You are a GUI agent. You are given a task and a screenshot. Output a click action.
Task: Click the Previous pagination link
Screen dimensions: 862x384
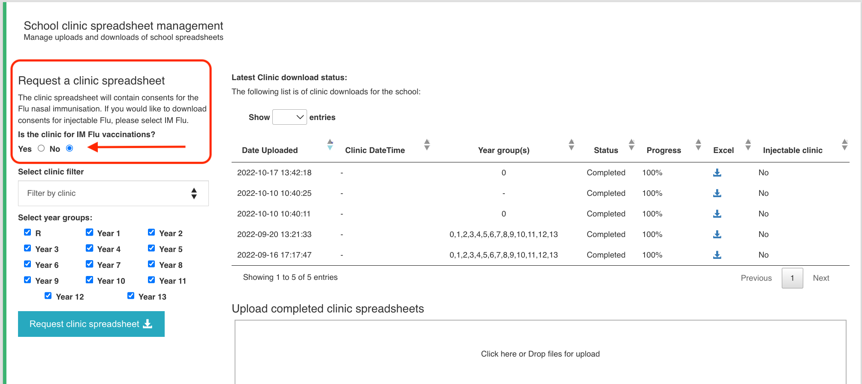click(756, 278)
